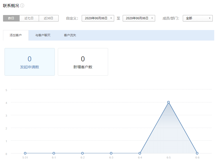Click the y-axis value 1
The width and height of the screenshot is (218, 161).
point(6,141)
